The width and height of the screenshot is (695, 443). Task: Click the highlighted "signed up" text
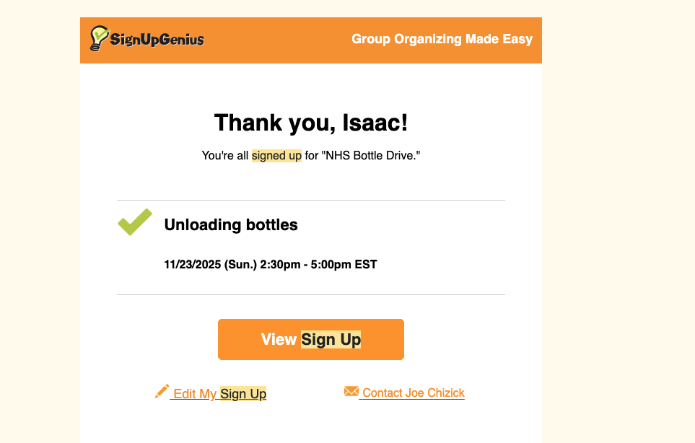276,155
